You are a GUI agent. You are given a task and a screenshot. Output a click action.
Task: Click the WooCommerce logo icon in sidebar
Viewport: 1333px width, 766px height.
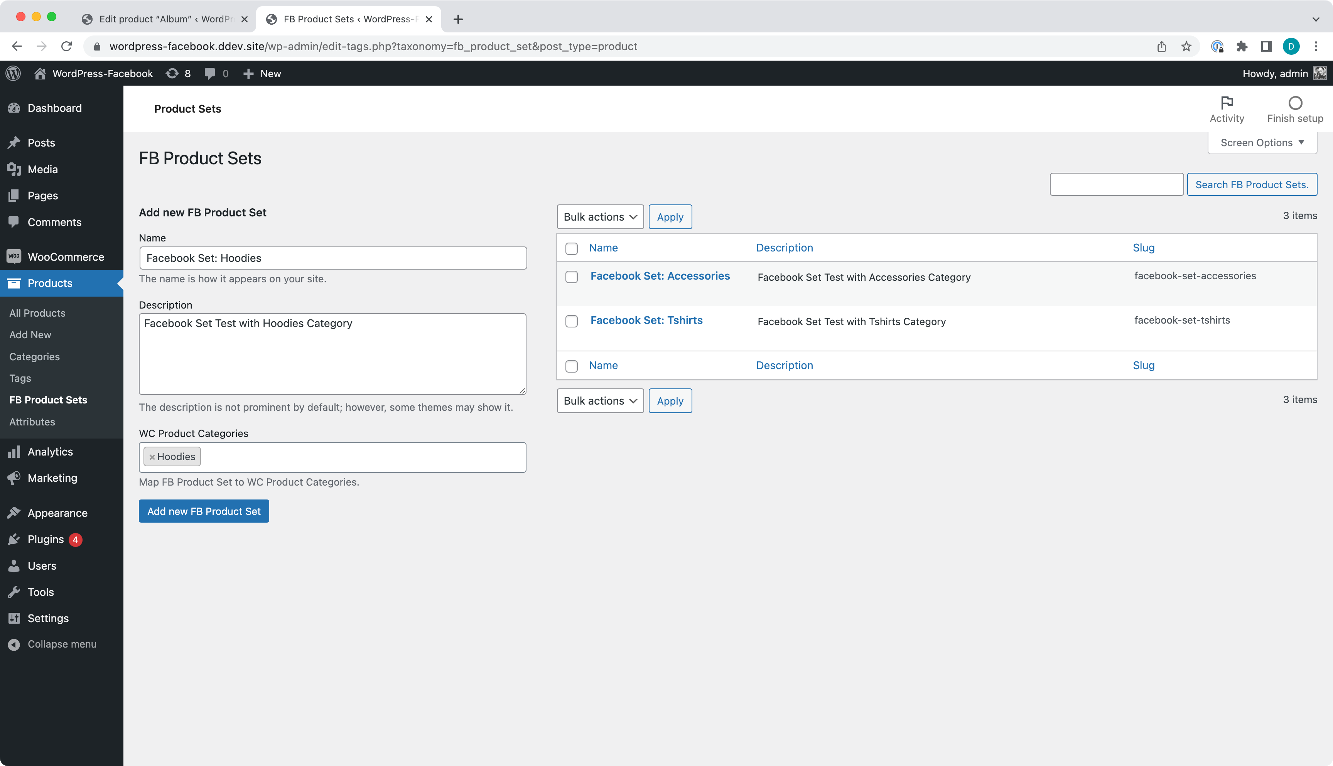14,257
